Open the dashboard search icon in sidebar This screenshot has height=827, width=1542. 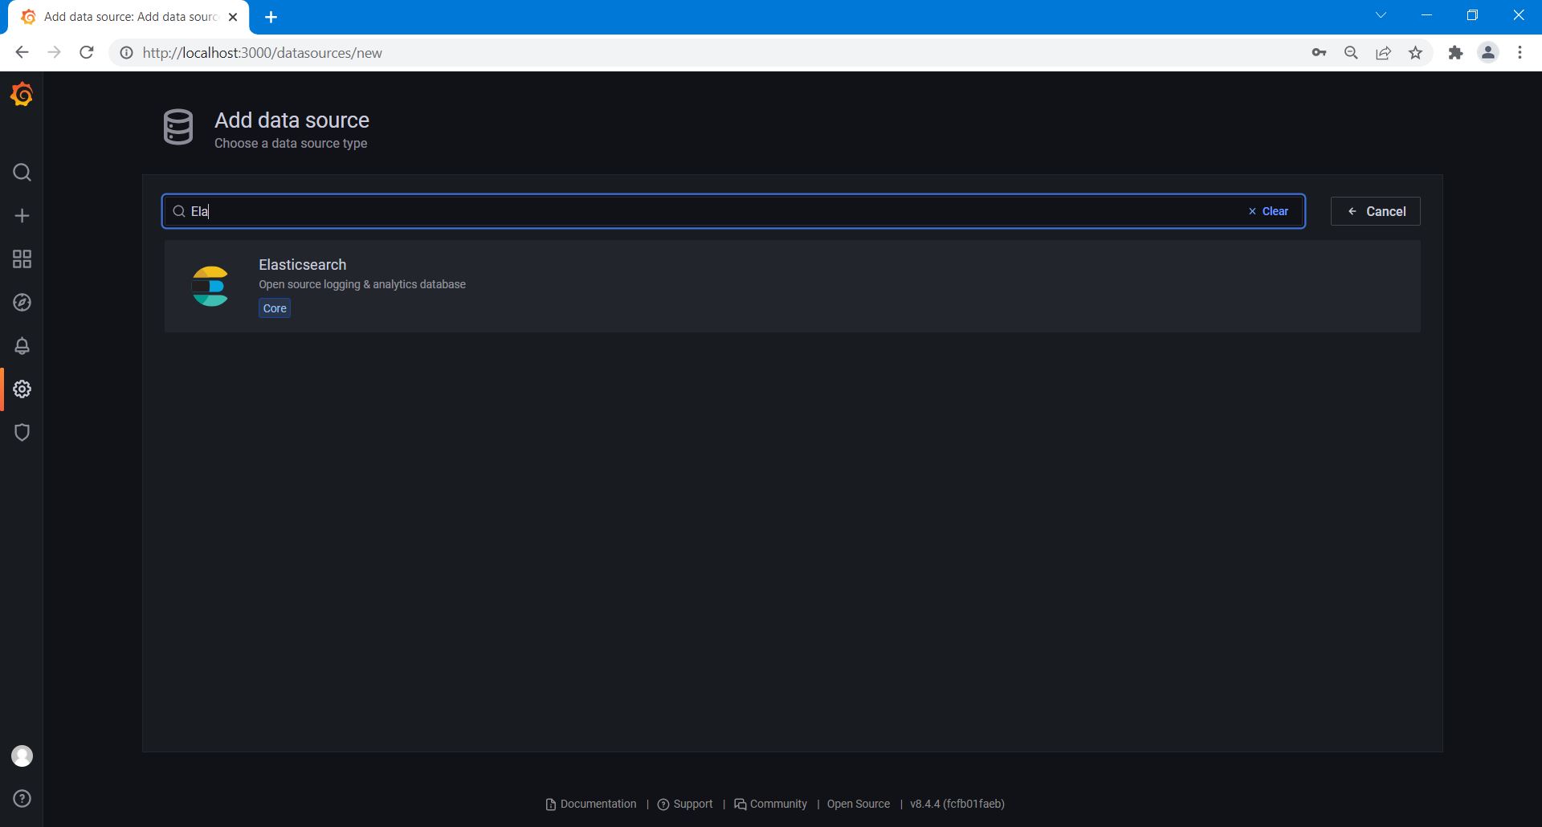pos(22,173)
